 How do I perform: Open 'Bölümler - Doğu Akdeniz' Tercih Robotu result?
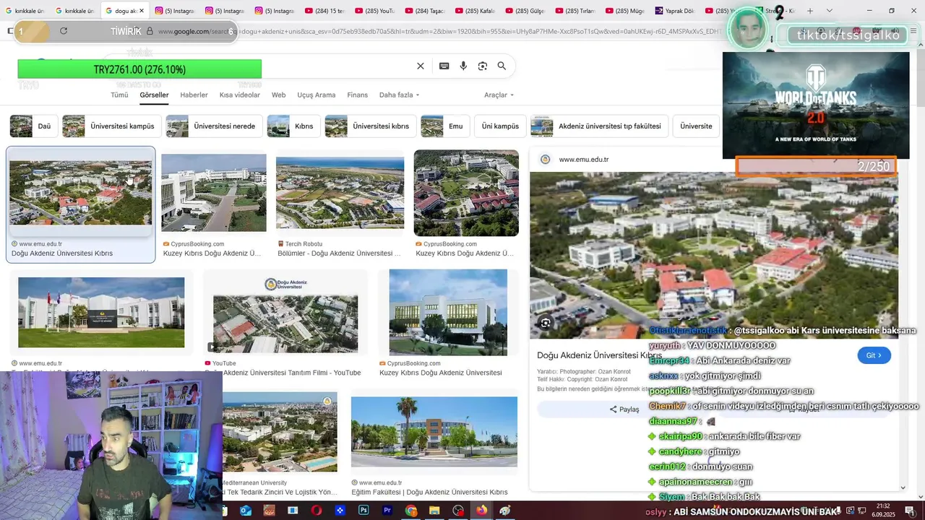pyautogui.click(x=340, y=194)
